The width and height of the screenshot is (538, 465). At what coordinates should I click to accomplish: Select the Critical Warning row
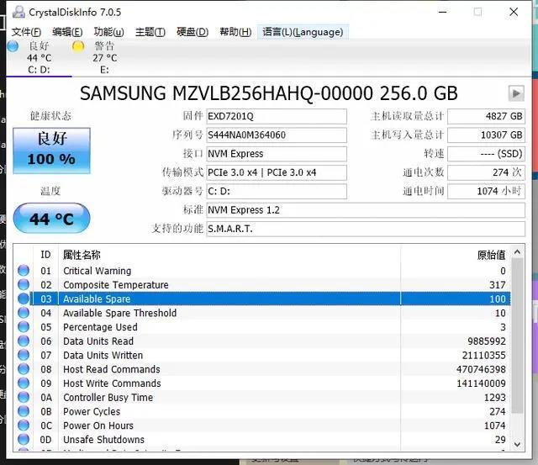pyautogui.click(x=262, y=271)
